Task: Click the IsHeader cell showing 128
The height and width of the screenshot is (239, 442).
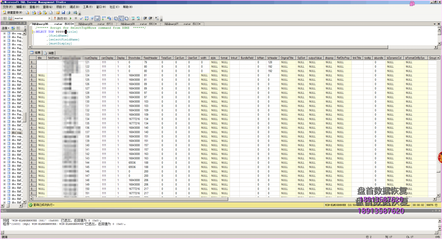Action: click(272, 62)
